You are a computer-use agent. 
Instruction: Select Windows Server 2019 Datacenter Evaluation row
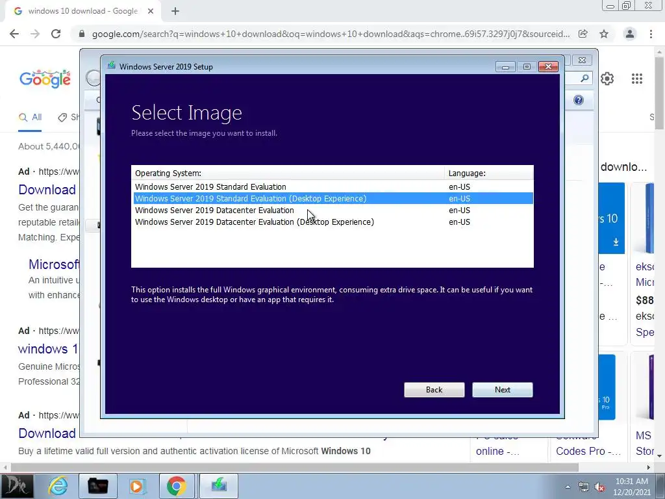(333, 210)
